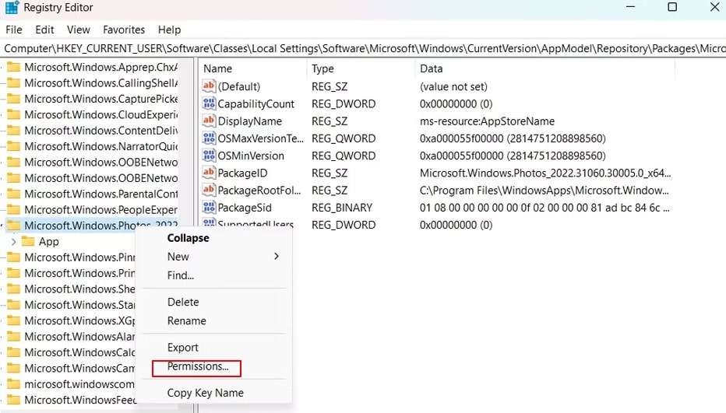Choose Rename in the context menu

(187, 320)
